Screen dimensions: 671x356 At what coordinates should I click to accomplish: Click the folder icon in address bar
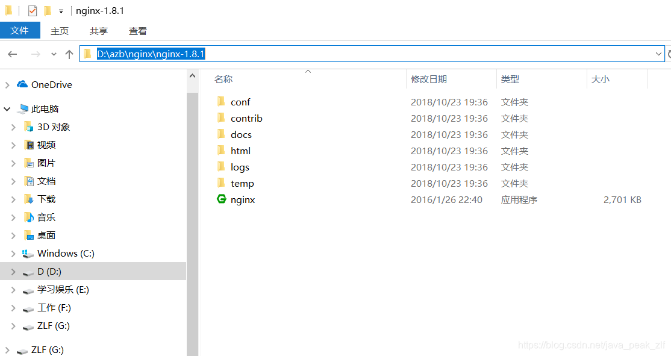pyautogui.click(x=88, y=54)
